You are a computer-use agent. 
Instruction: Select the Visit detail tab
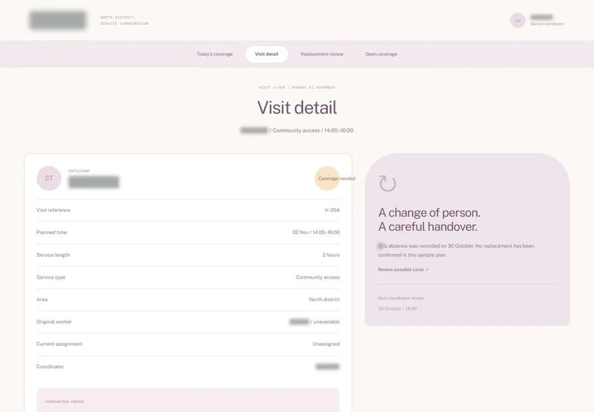click(266, 54)
